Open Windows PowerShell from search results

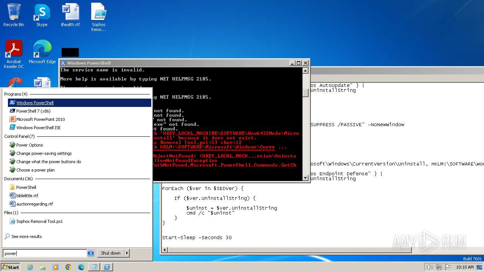pos(79,103)
